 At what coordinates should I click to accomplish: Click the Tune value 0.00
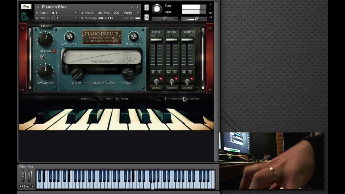tap(168, 12)
